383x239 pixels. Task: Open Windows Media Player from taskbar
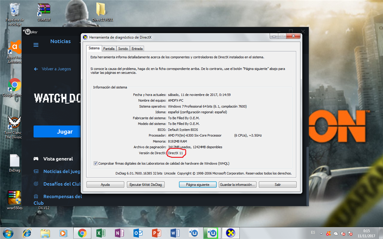click(x=63, y=233)
